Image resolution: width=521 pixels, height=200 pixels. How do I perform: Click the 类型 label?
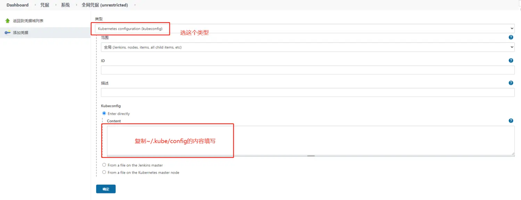click(99, 19)
